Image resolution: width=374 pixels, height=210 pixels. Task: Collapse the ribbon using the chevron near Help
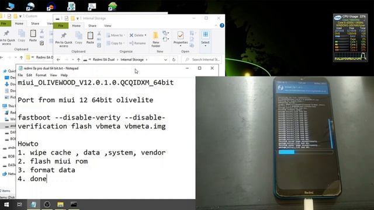pos(216,26)
